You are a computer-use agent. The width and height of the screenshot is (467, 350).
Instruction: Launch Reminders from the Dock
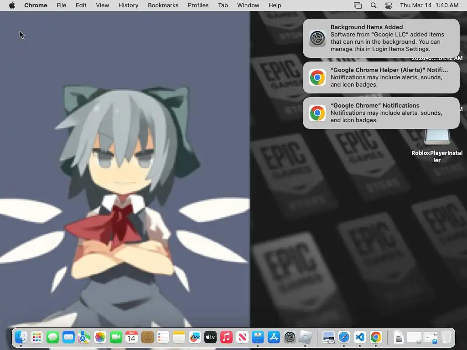(x=163, y=337)
